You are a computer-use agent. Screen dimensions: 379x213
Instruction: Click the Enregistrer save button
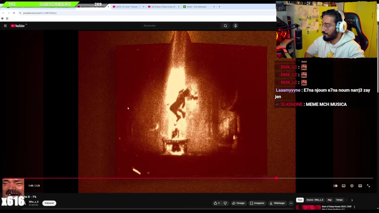pos(257,203)
